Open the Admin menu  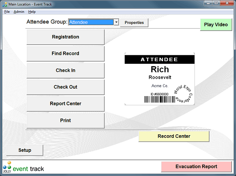coord(19,11)
